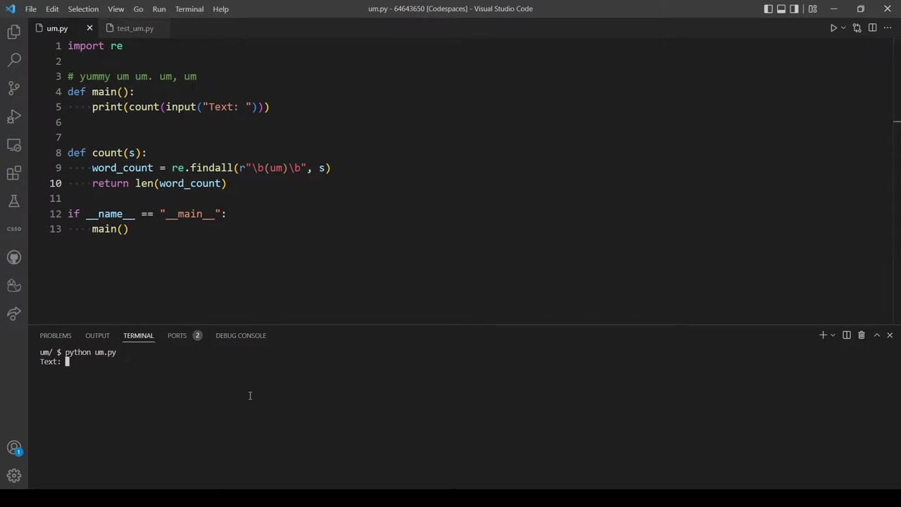
Task: Open Customize Layout options
Action: [812, 9]
